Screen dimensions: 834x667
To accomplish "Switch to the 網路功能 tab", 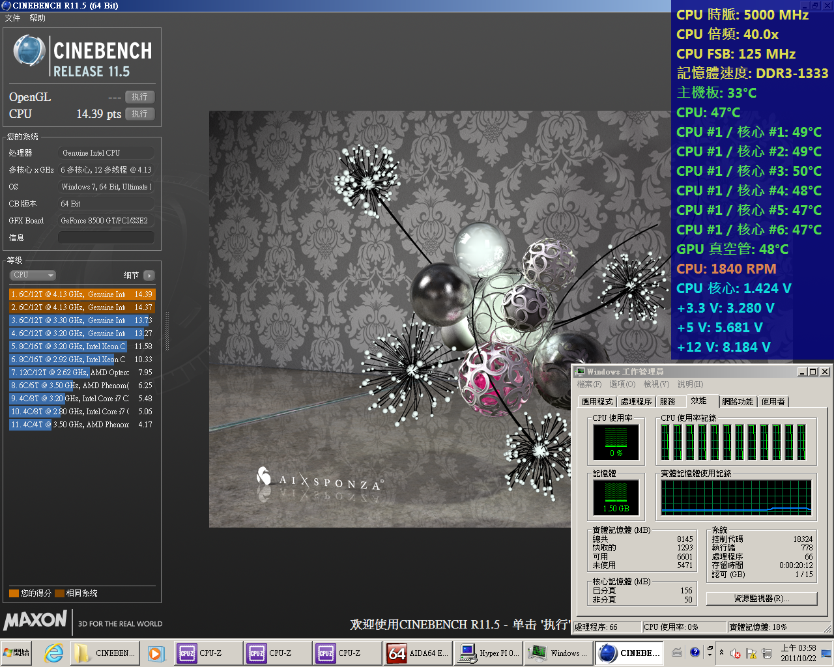I will coord(738,402).
